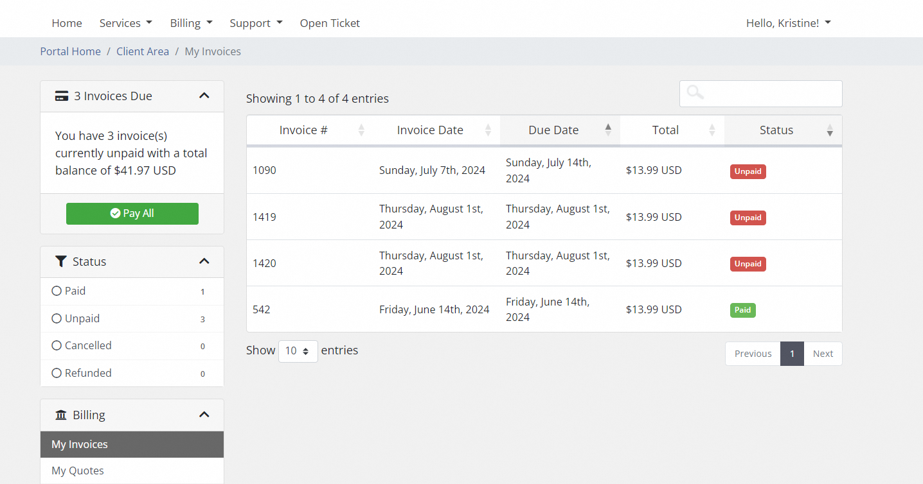Open the Billing menu in navbar
The height and width of the screenshot is (484, 923).
pos(191,23)
